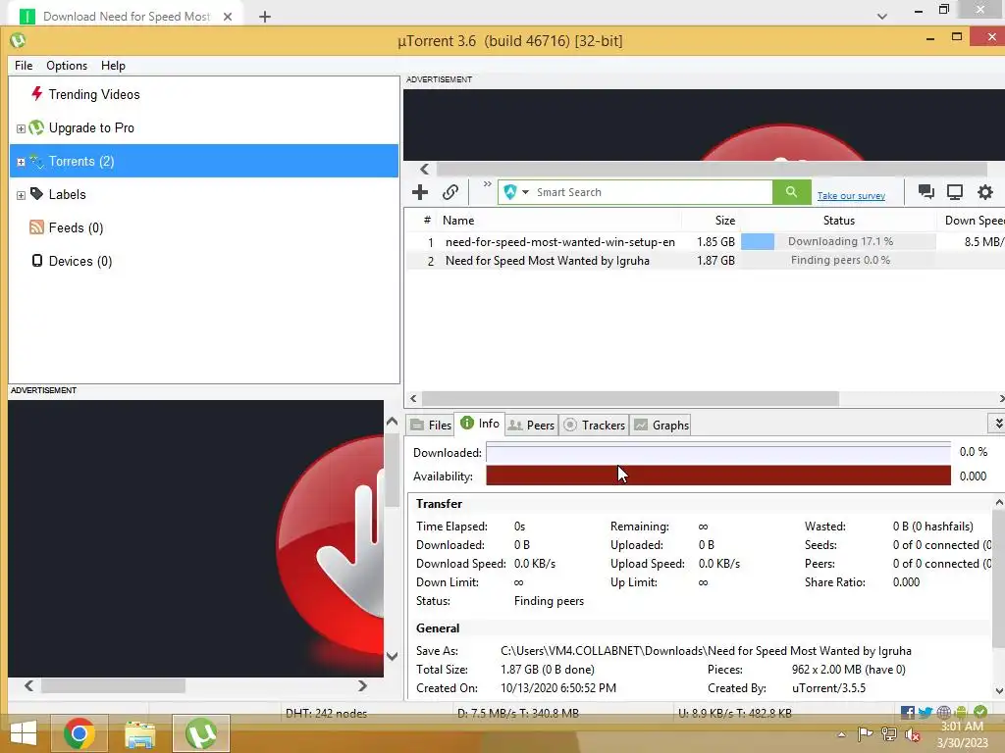Expand the Torrents (2) tree node
This screenshot has width=1005, height=753.
point(21,162)
